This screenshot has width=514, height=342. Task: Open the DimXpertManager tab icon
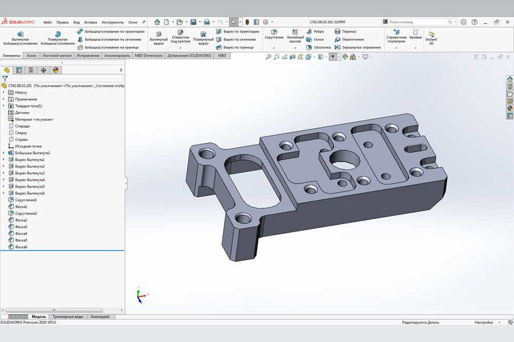point(43,70)
